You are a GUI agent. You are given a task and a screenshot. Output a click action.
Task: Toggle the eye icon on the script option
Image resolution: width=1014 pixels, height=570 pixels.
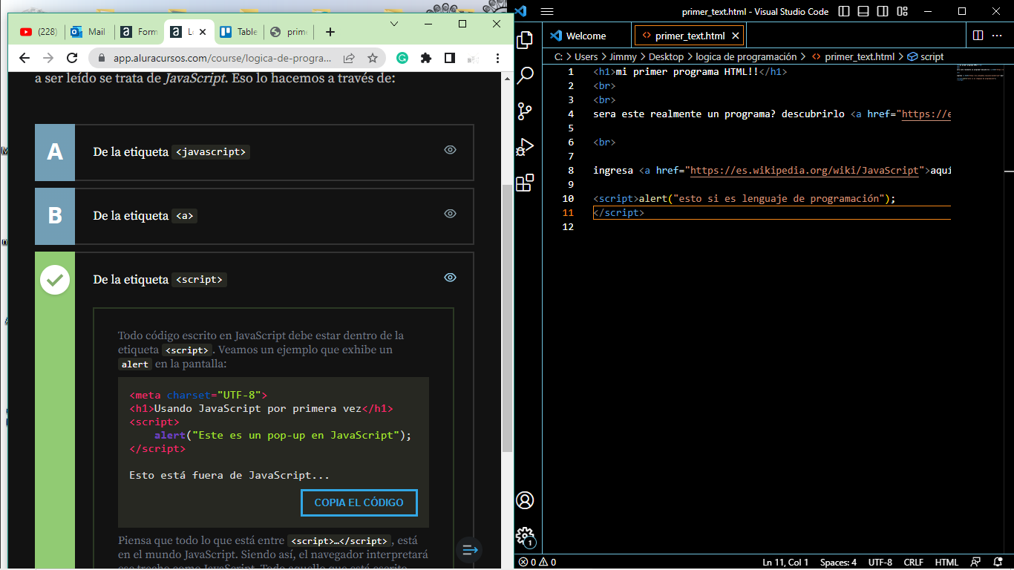pyautogui.click(x=450, y=278)
